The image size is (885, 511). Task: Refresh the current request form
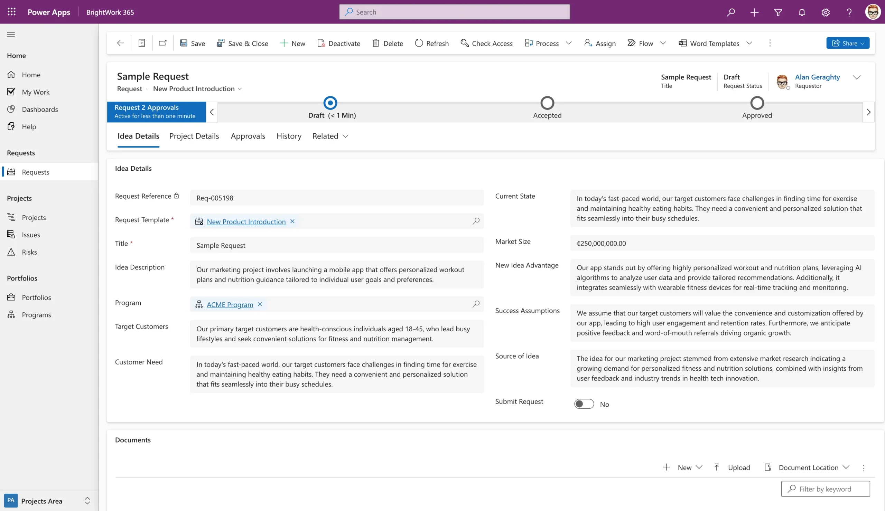(x=431, y=43)
